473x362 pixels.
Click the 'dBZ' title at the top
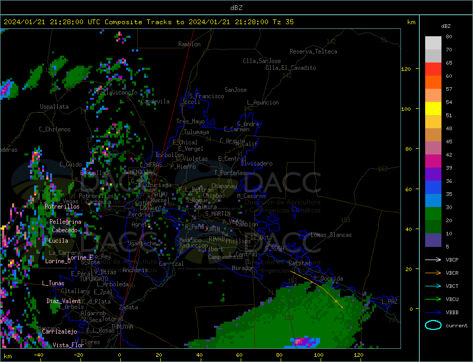tap(236, 8)
